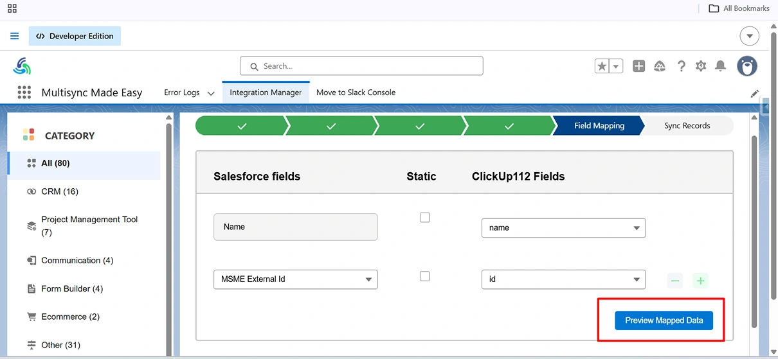This screenshot has height=359, width=778.
Task: Click the Salesforce org logo
Action: click(x=22, y=66)
